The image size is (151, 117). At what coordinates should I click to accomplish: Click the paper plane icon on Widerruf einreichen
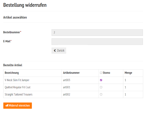click(7, 105)
